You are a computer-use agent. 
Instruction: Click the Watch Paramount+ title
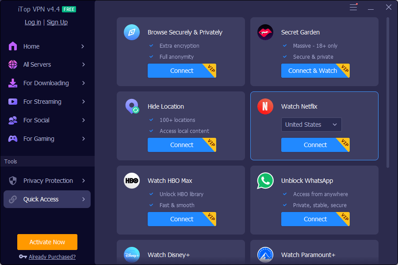(308, 255)
